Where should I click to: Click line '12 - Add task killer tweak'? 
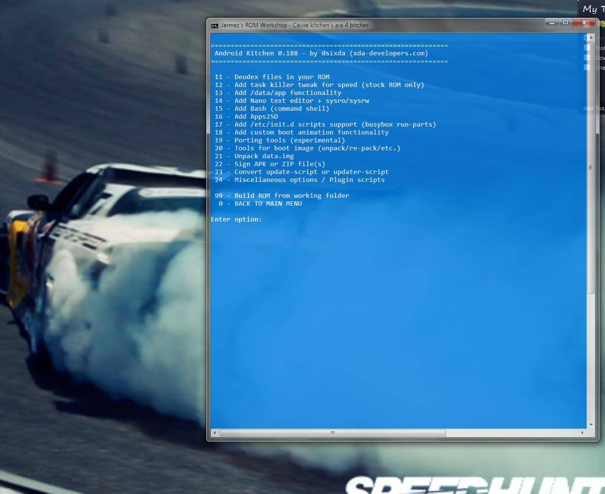point(320,85)
